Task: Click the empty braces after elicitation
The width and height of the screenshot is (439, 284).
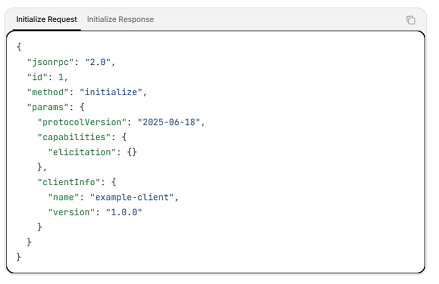Action: [131, 152]
